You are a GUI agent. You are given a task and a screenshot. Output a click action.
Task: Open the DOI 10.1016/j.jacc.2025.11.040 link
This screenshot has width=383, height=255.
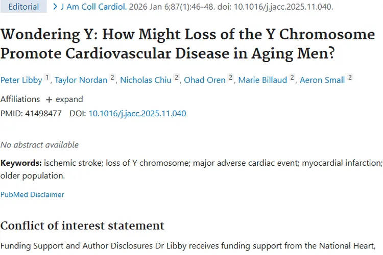[137, 113]
